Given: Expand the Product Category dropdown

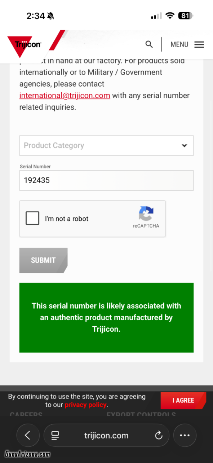Looking at the screenshot, I should tap(106, 146).
